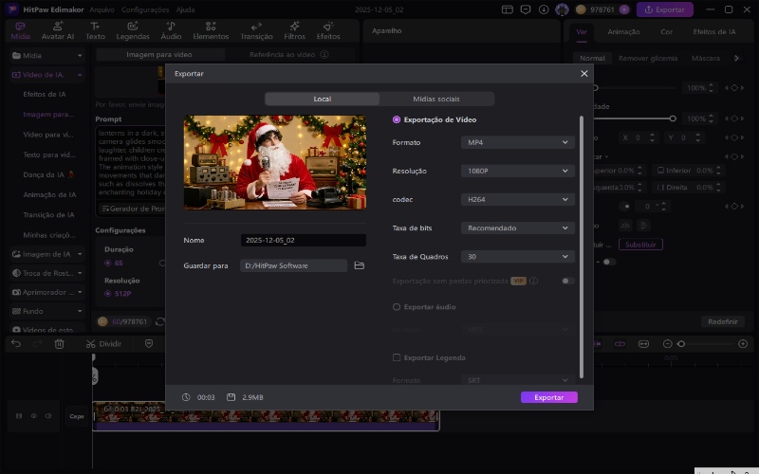
Task: Open the Formato MP4 dropdown
Action: [517, 142]
